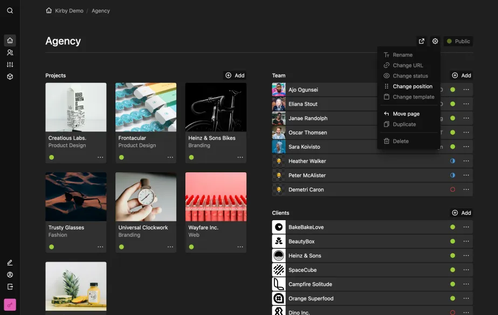The image size is (498, 315).
Task: Toggle status dot of Creatious Labs. card
Action: 52,157
